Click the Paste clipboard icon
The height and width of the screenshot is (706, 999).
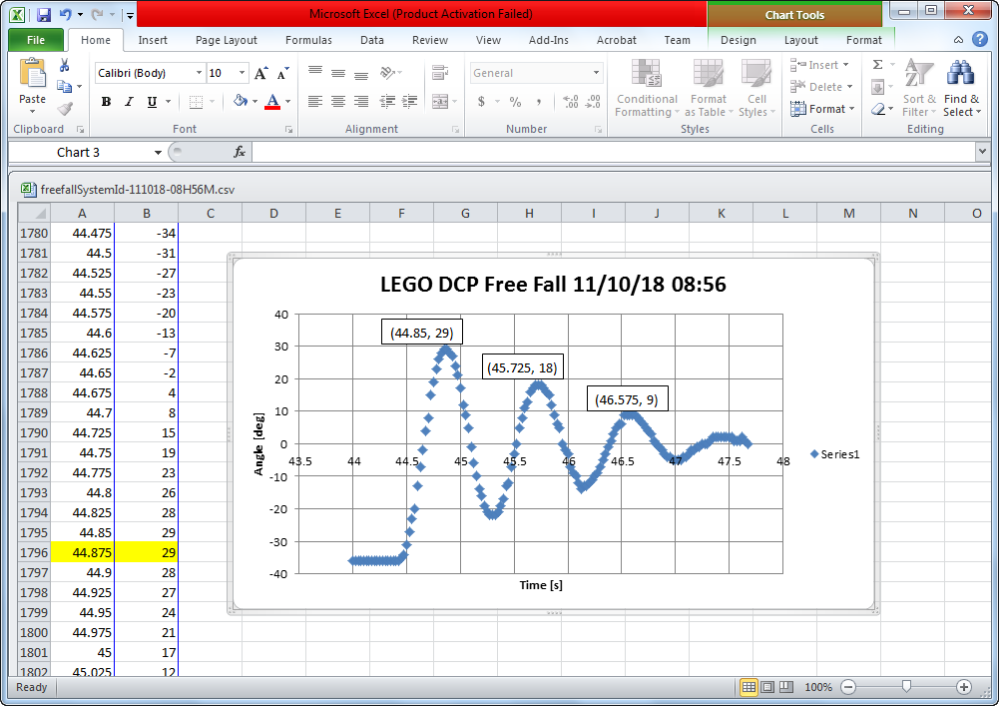click(33, 72)
